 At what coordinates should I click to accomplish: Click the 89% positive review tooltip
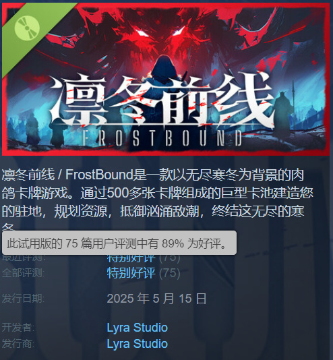[119, 243]
